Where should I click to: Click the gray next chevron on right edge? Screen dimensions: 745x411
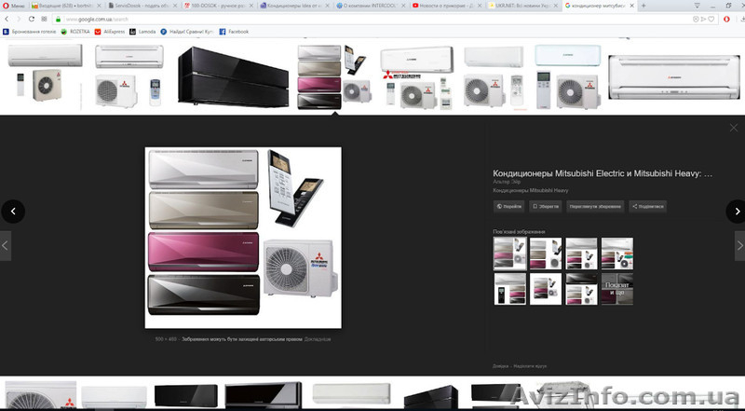click(739, 245)
